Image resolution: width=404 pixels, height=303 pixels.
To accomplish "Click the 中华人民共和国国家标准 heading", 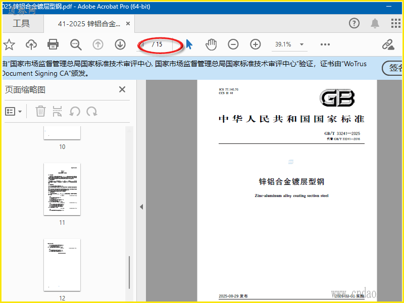I will click(291, 119).
